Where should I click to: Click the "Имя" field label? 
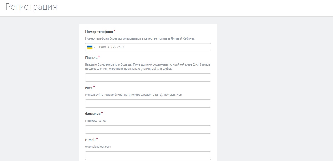89,88
